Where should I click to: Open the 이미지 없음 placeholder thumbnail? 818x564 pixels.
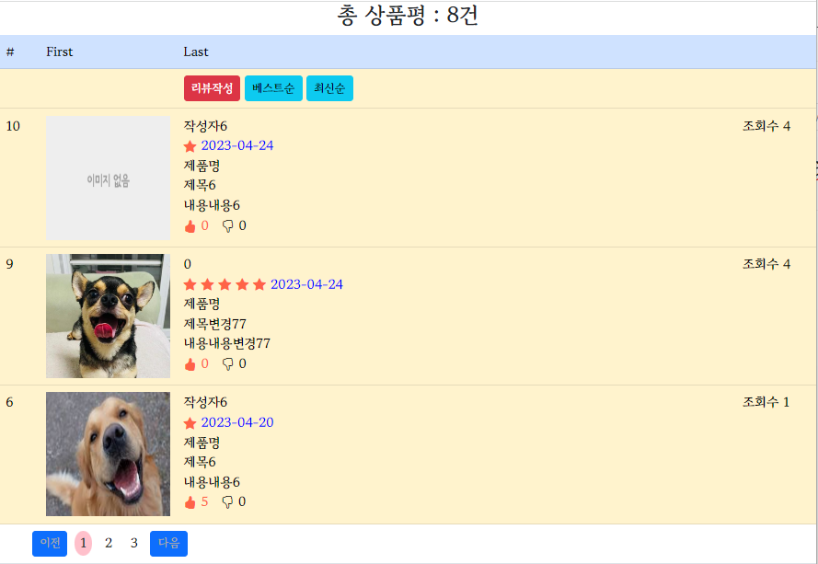coord(108,178)
